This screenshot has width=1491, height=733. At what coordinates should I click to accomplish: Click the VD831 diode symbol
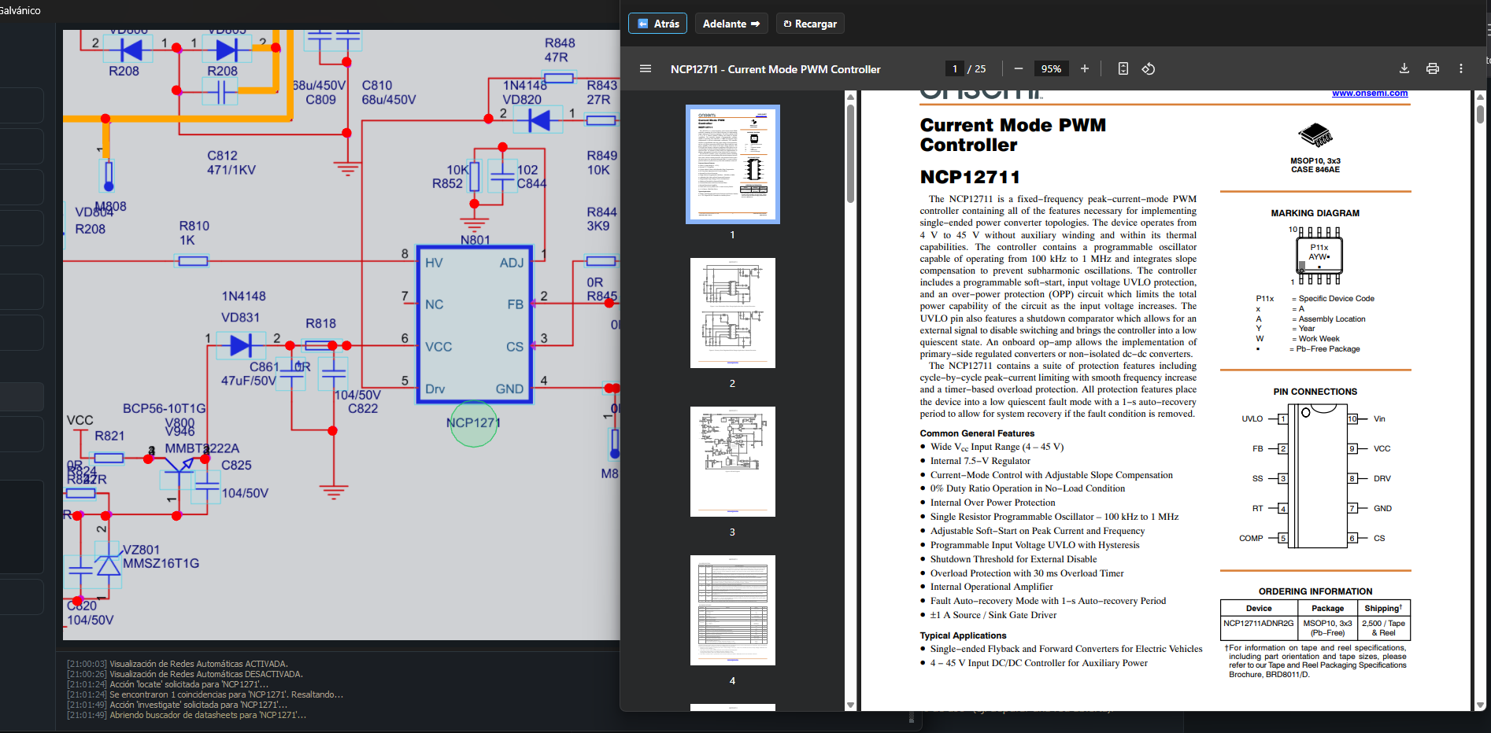(x=240, y=345)
